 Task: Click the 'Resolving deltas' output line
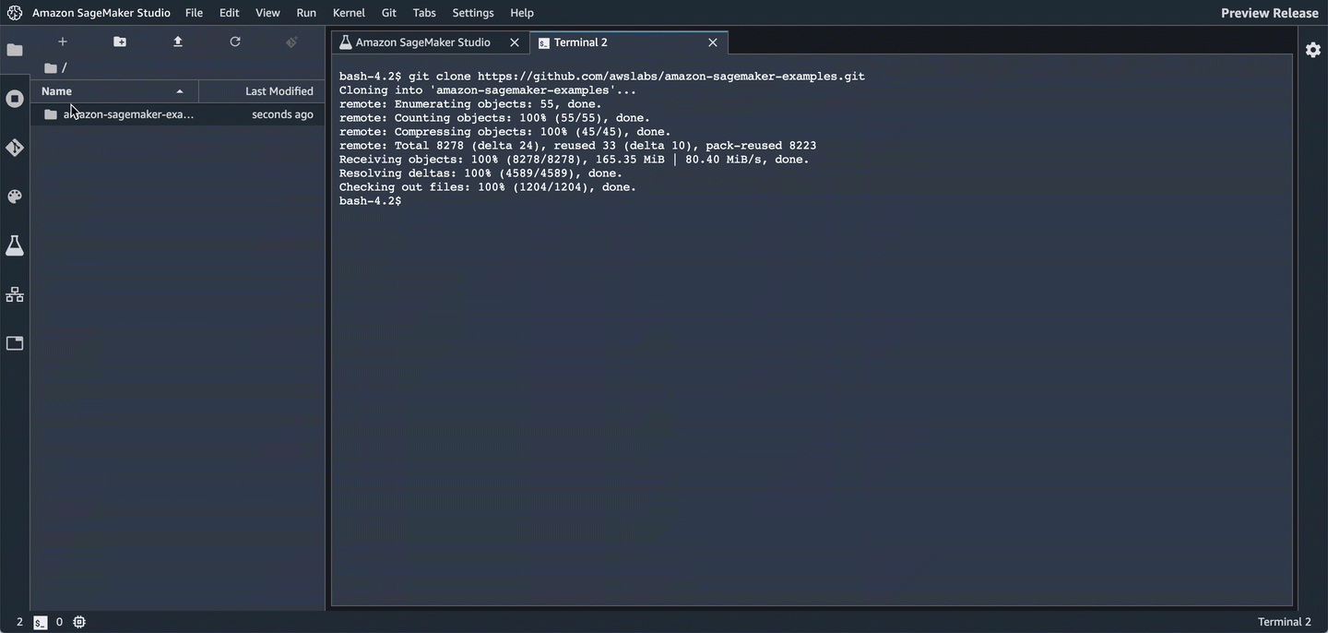pyautogui.click(x=480, y=173)
